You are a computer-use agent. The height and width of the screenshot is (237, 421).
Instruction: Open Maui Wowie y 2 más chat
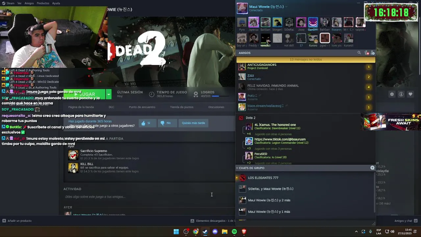306,200
